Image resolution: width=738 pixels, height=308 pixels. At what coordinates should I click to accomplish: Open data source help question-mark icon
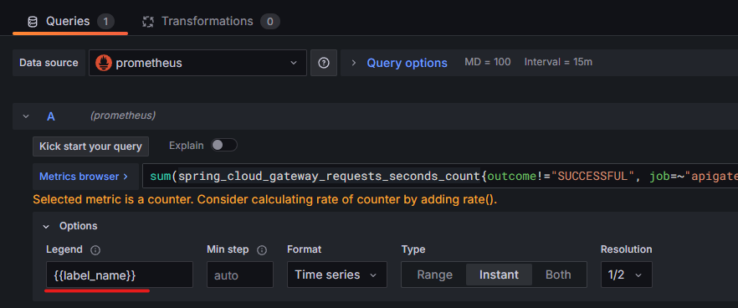coord(323,63)
